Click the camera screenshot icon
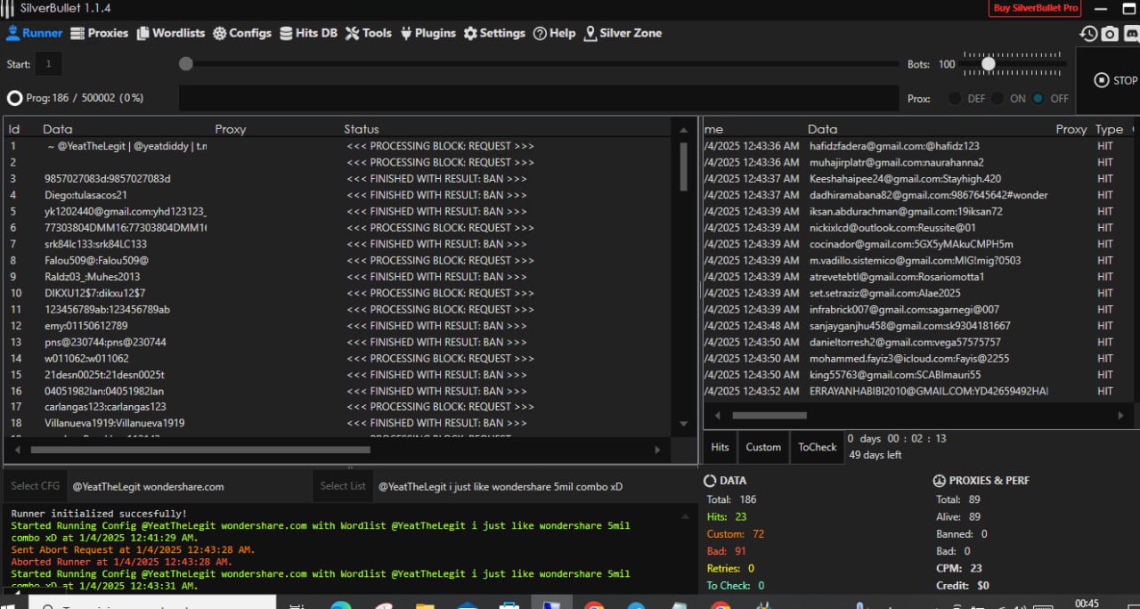Screen dimensions: 1140x609 1109,34
